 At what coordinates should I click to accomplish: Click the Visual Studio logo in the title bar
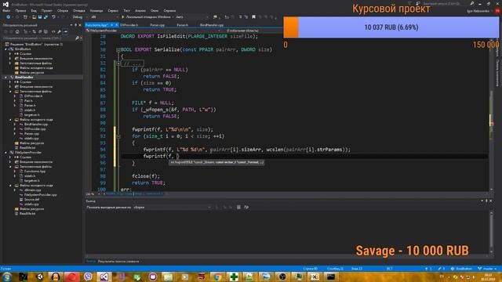pos(5,5)
